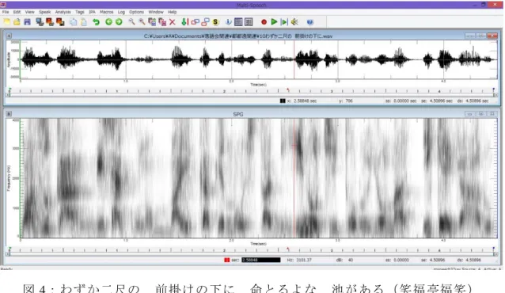The width and height of the screenshot is (505, 293).
Task: Click the Open folder toolbar icon
Action: (17, 22)
